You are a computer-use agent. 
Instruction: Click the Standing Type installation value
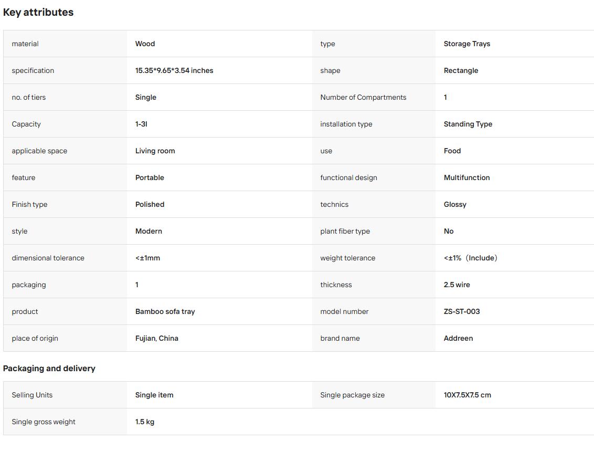coord(468,124)
